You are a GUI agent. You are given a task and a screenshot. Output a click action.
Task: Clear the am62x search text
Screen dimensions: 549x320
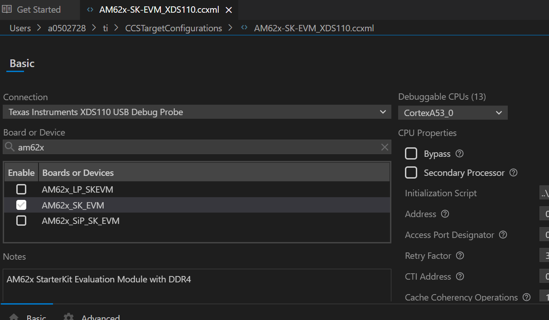[385, 147]
